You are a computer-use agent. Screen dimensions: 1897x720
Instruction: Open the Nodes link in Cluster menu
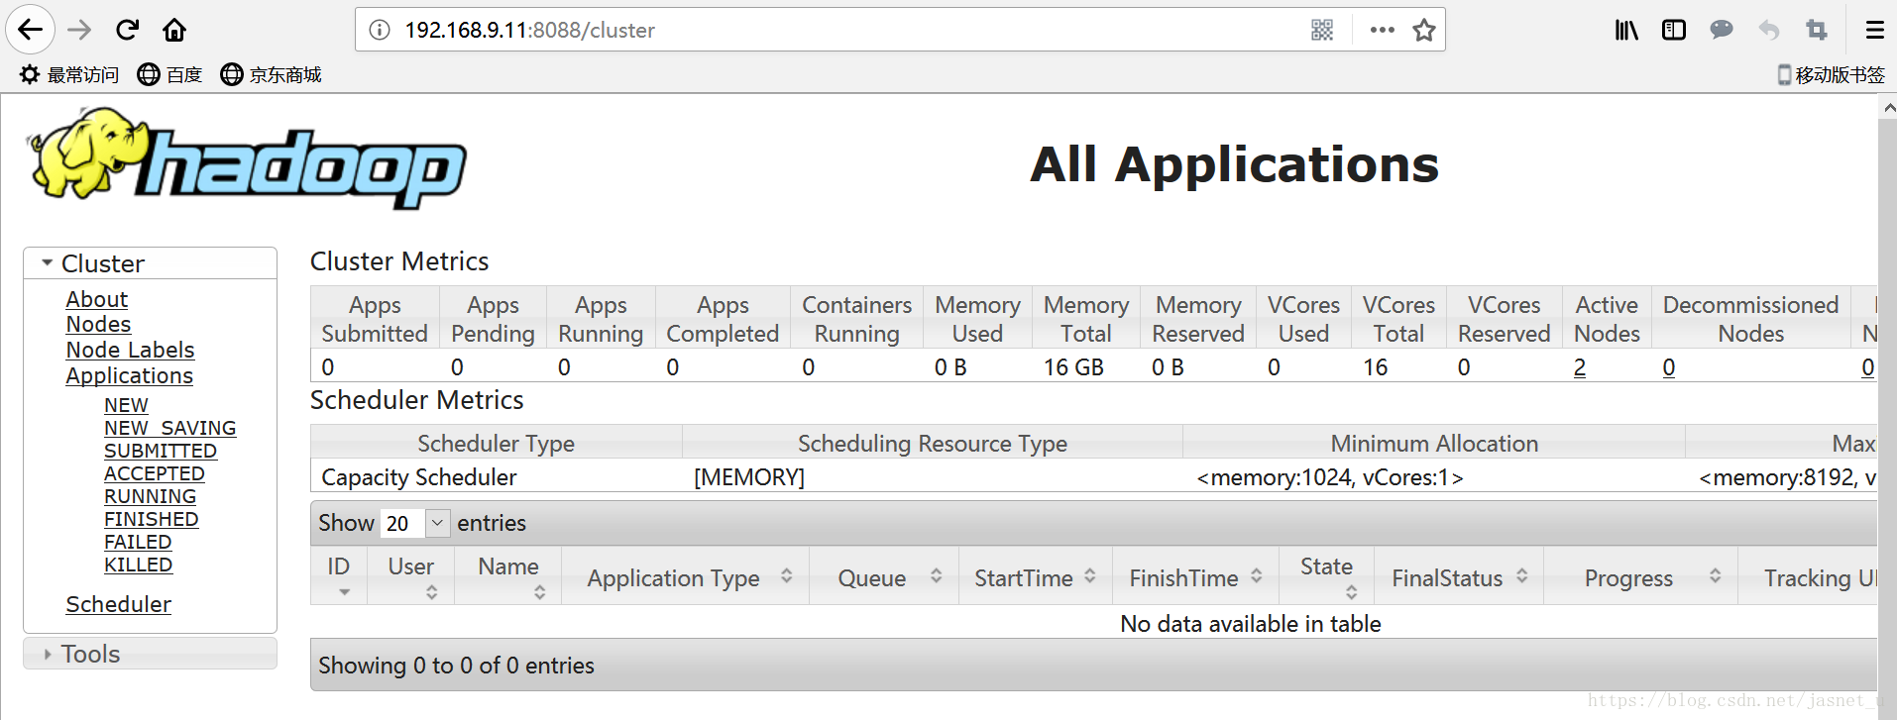point(98,324)
